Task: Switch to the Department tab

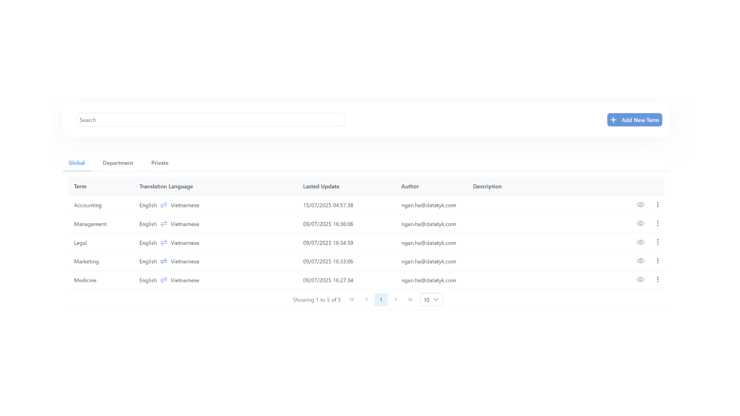Action: 118,163
